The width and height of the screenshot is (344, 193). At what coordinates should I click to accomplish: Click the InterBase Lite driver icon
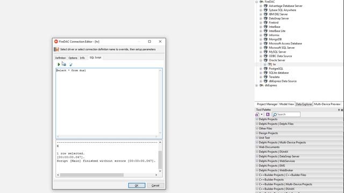(x=266, y=31)
